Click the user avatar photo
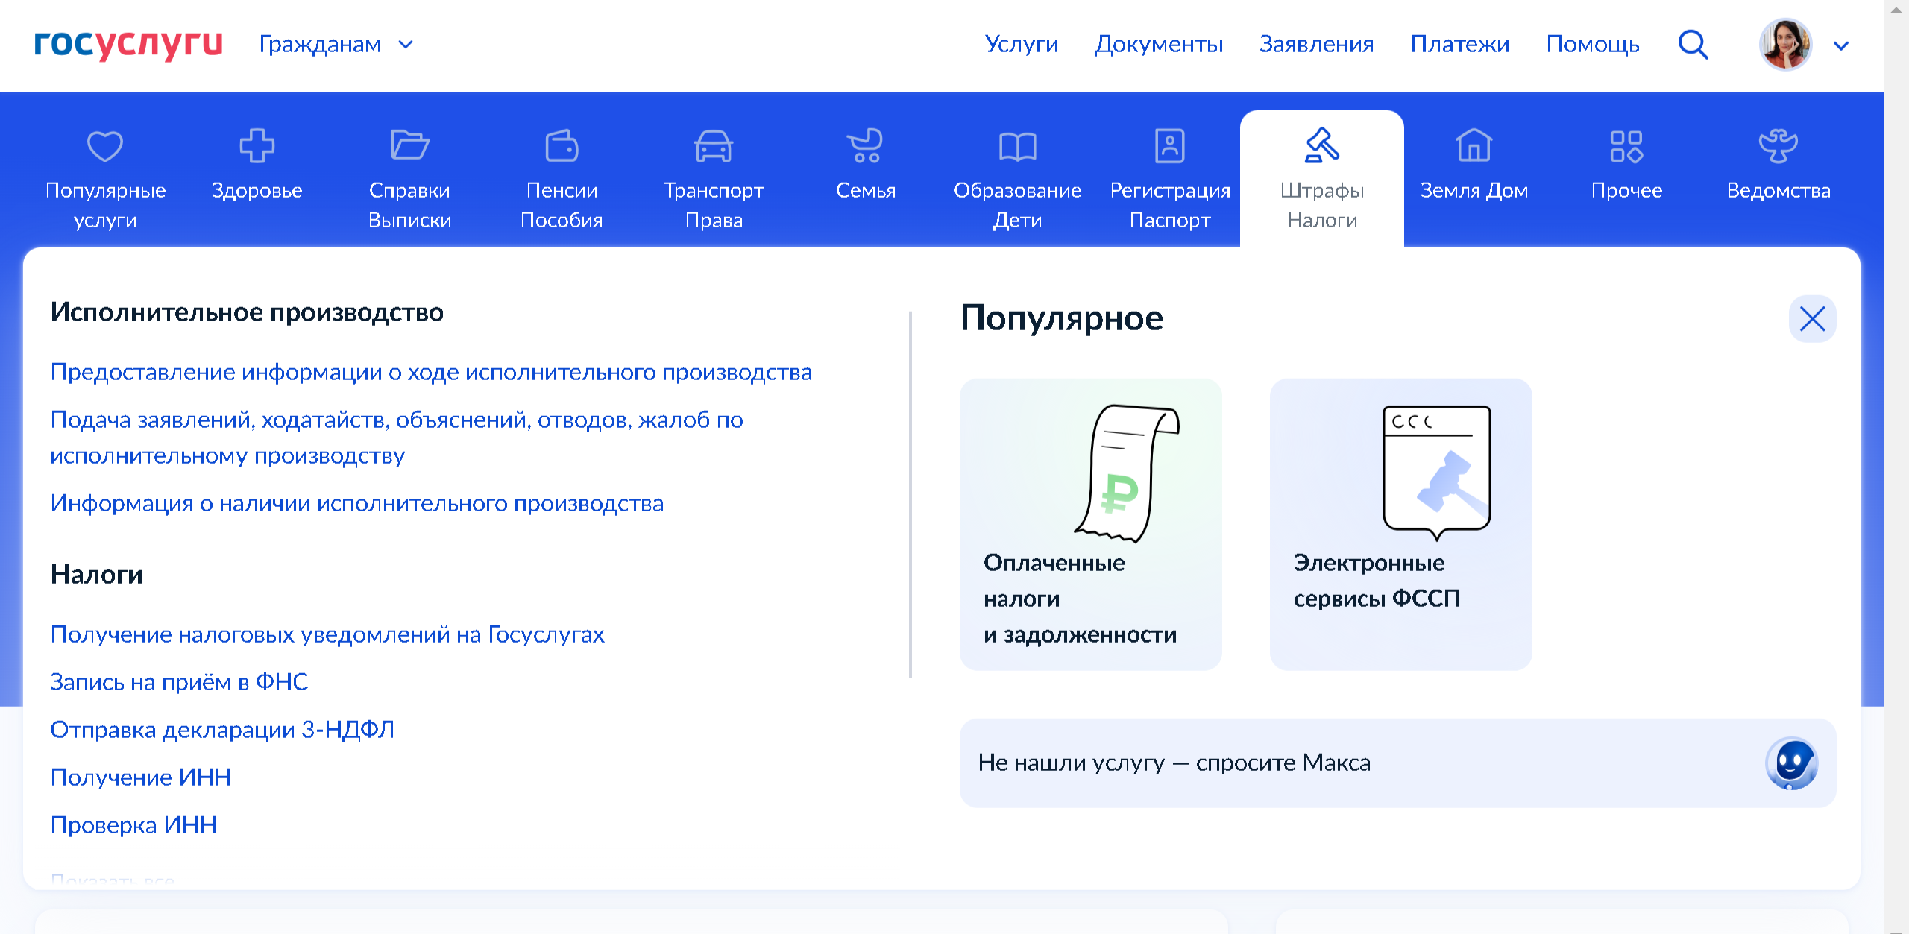This screenshot has width=1909, height=934. pyautogui.click(x=1785, y=45)
